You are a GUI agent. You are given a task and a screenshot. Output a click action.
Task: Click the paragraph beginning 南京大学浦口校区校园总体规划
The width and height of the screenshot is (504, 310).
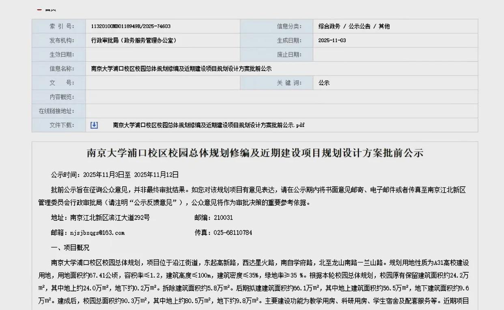(254, 282)
